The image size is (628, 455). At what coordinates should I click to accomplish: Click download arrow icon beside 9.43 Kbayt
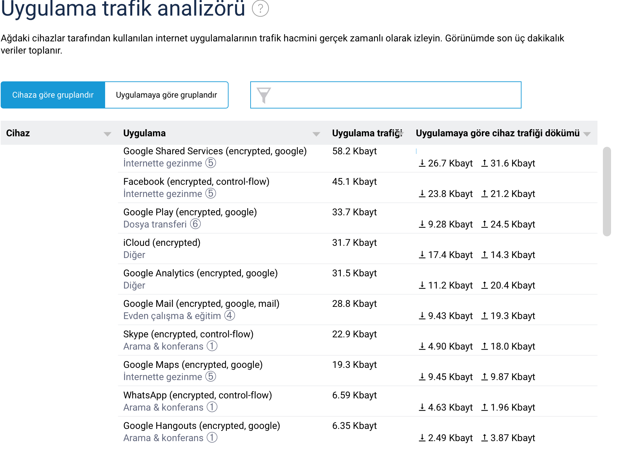[x=422, y=316]
